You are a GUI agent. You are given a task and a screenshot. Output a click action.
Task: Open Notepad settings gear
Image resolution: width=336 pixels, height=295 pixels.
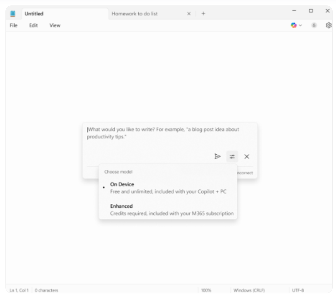tap(328, 25)
